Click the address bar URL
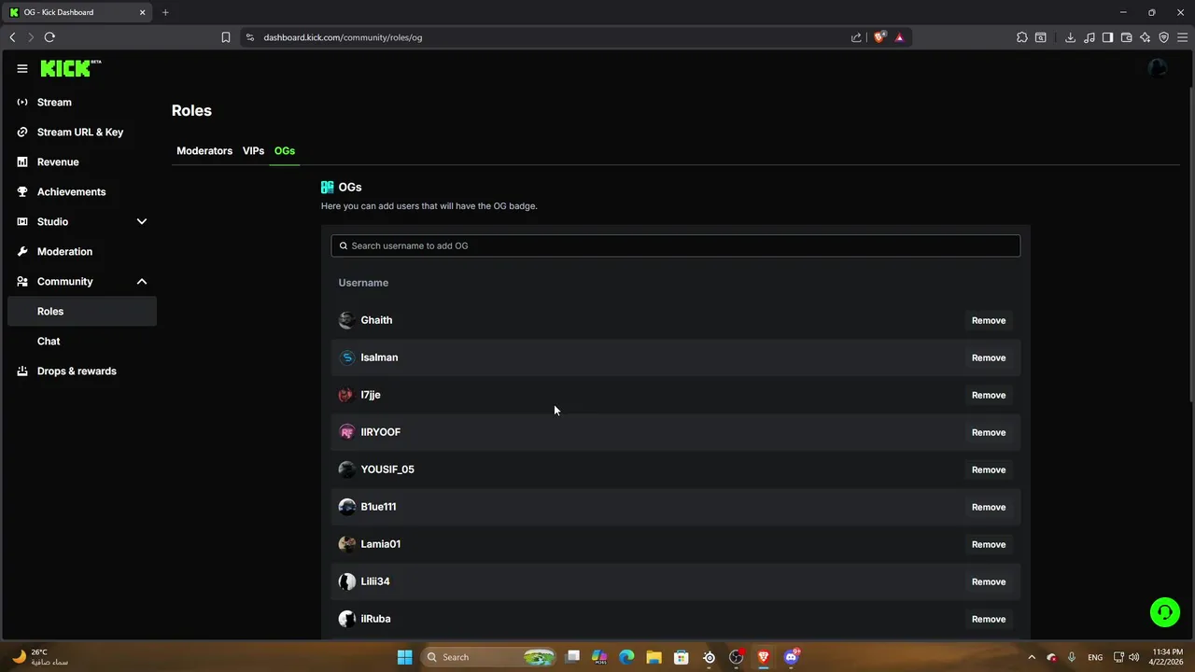Screen dimensions: 1195x672 click(343, 37)
